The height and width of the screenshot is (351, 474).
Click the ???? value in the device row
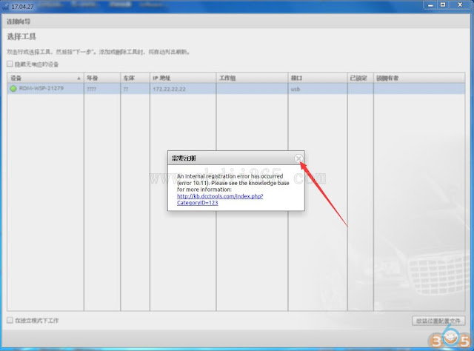point(91,89)
